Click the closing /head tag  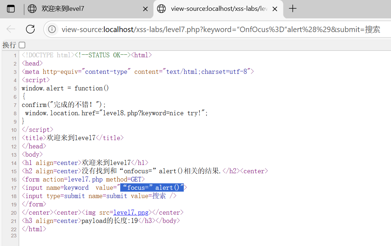34,146
